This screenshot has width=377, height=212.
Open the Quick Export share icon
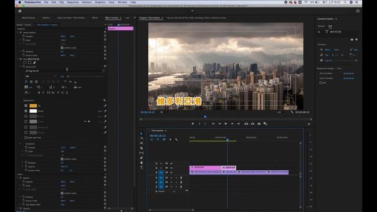point(358,11)
